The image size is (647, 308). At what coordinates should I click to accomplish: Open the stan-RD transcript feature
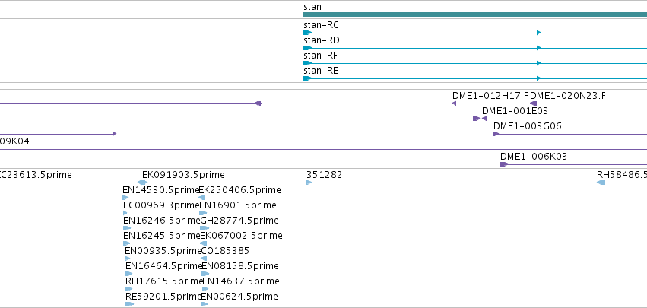pos(475,48)
